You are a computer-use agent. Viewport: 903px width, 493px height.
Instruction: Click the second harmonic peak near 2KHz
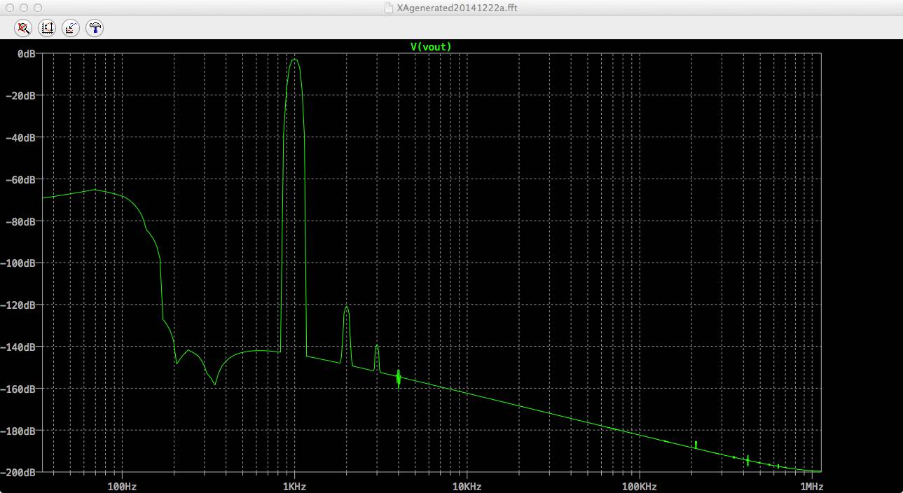(x=346, y=308)
